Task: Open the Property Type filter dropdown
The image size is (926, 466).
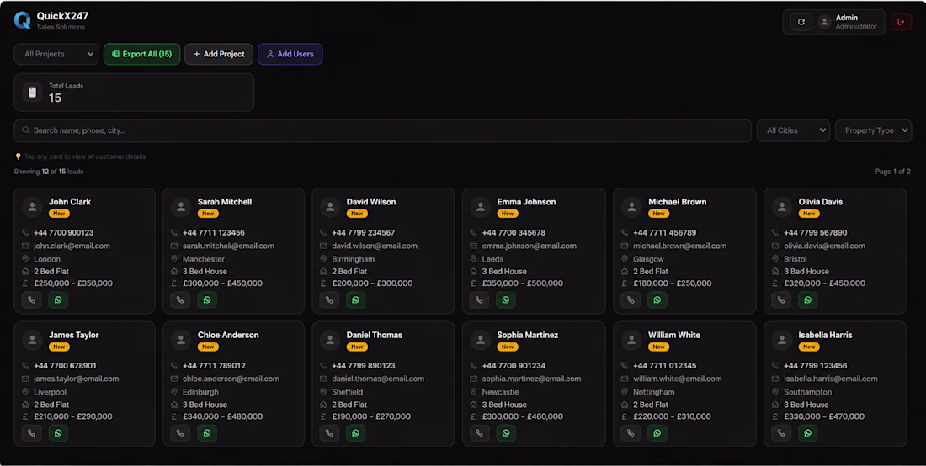Action: tap(874, 130)
